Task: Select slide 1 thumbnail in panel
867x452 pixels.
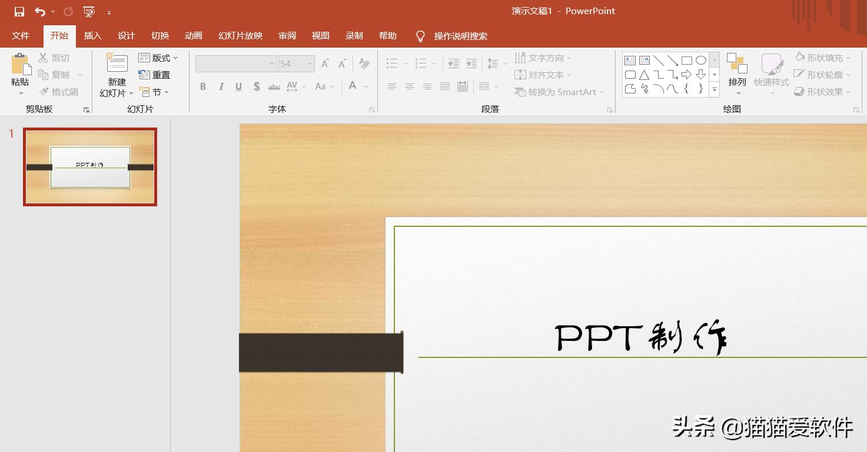Action: 90,167
